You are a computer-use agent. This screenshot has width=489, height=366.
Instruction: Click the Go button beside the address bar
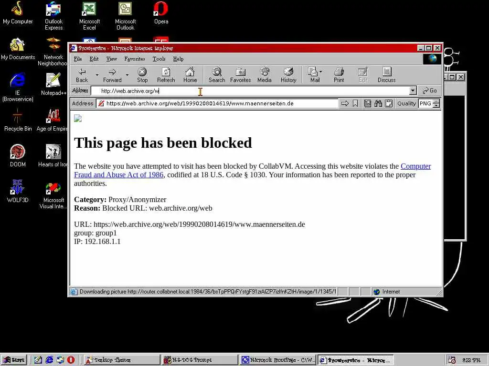pyautogui.click(x=429, y=91)
